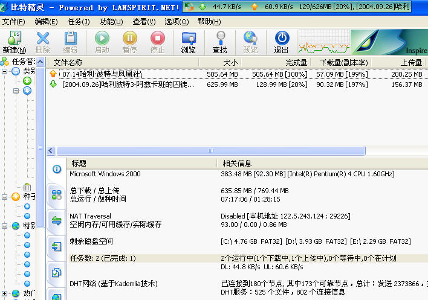Open the info tab with blue i icon

point(56,169)
